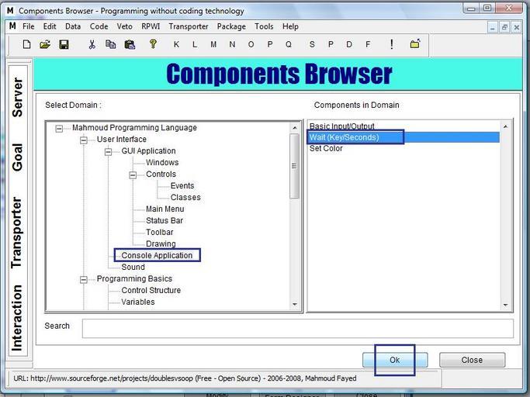This screenshot has height=397, width=530.
Task: Select Set Color in components list
Action: pyautogui.click(x=326, y=148)
